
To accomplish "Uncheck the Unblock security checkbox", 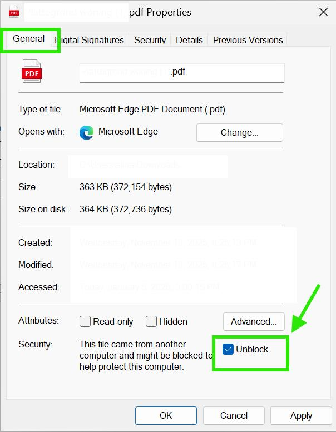I will pos(228,349).
